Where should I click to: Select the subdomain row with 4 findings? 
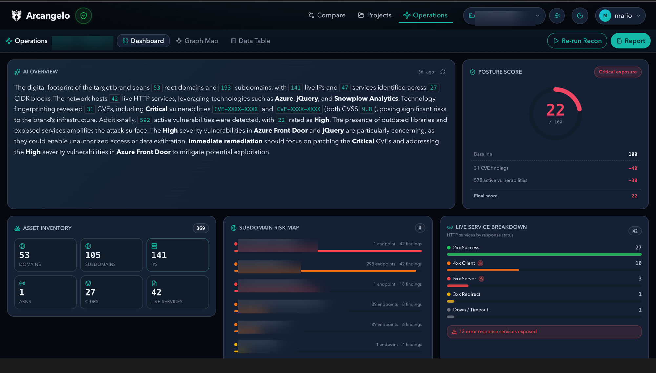point(328,347)
